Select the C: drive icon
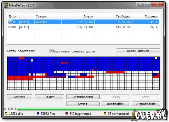 (x=10, y=22)
